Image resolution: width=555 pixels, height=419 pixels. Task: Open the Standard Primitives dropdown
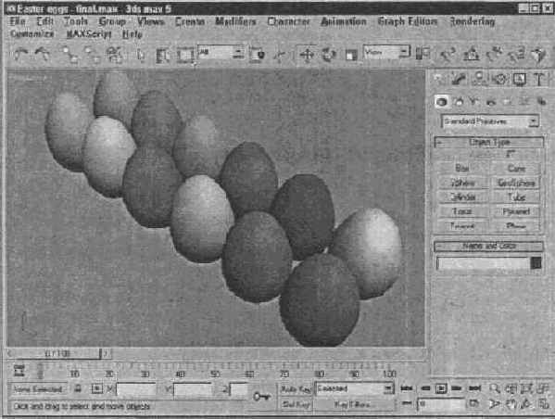click(x=490, y=121)
